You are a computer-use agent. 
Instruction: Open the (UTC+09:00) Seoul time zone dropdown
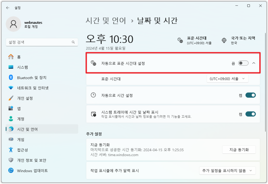[227, 79]
